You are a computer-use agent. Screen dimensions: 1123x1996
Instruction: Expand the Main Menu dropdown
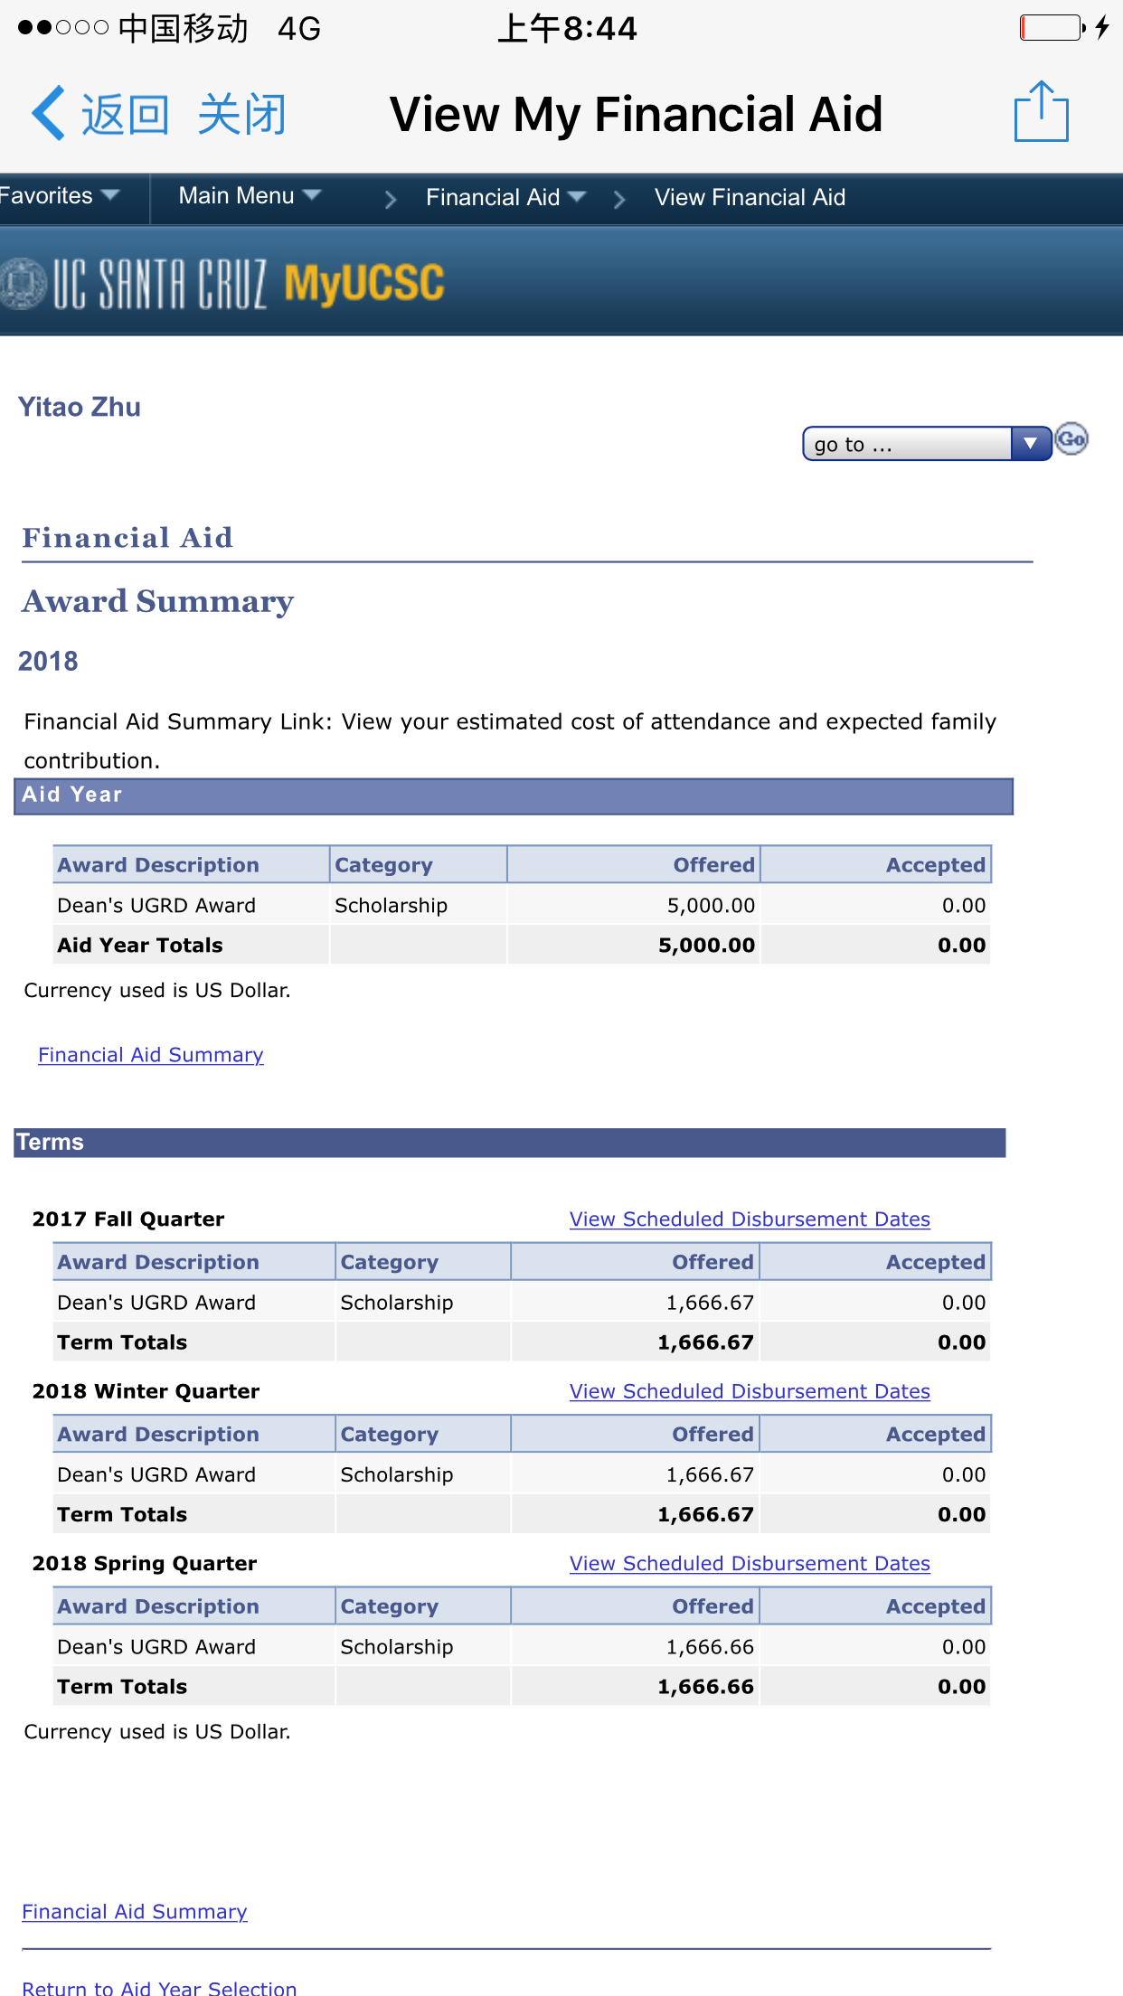[249, 196]
